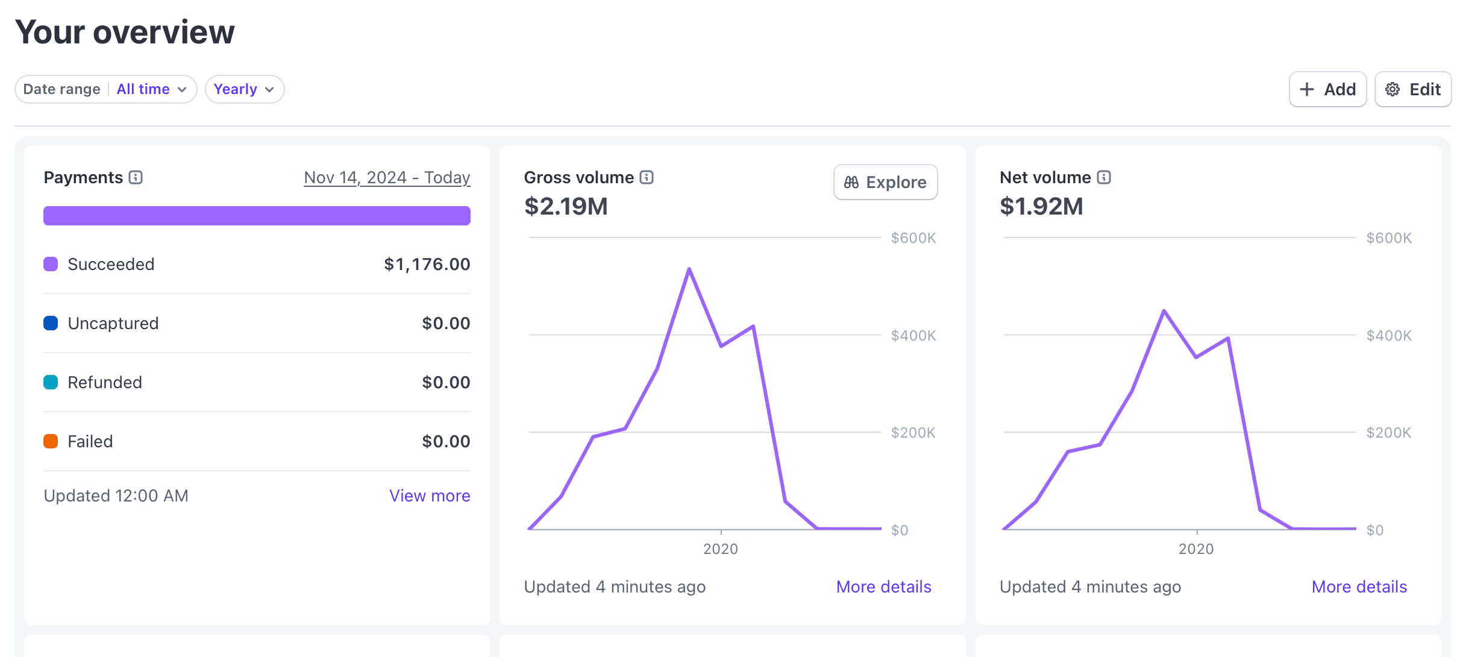Open View more in Payments card
The width and height of the screenshot is (1457, 657).
pyautogui.click(x=429, y=495)
